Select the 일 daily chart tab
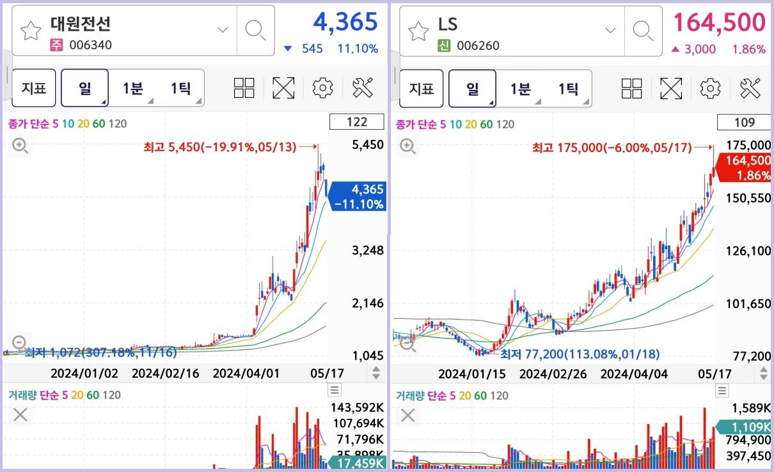Image resolution: width=774 pixels, height=472 pixels. (x=84, y=88)
